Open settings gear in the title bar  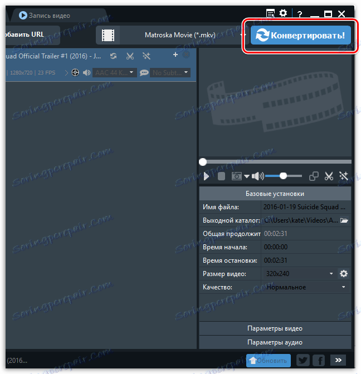tap(283, 13)
